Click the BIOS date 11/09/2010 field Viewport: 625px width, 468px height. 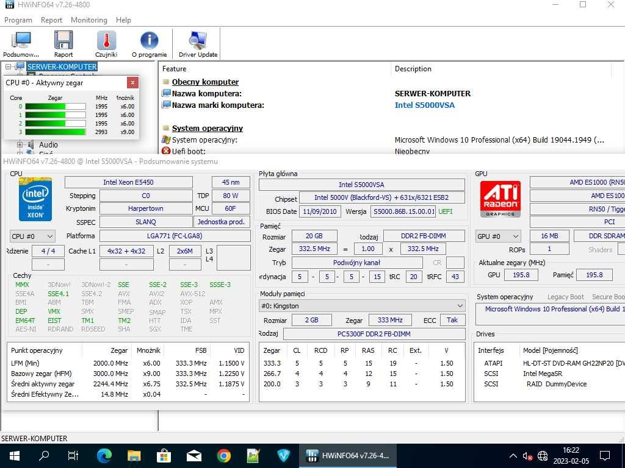coord(320,211)
